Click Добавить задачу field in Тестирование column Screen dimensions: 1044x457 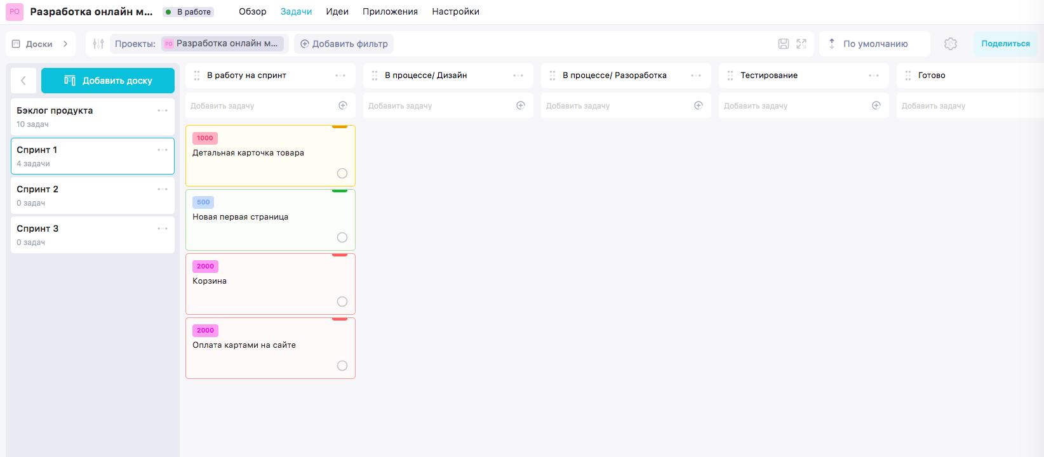pos(804,105)
